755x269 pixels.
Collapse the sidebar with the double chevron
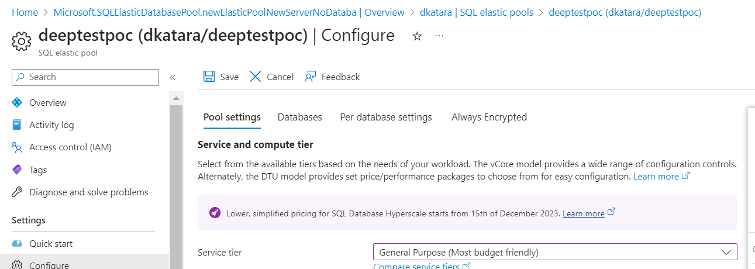173,77
